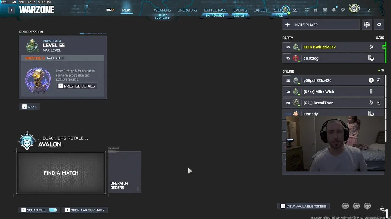Screen dimensions: 391x219
Task: Click the 84 Rewards badge under Battle Pass
Action: pos(215,16)
